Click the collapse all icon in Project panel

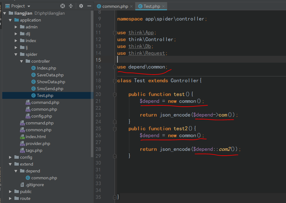point(71,6)
